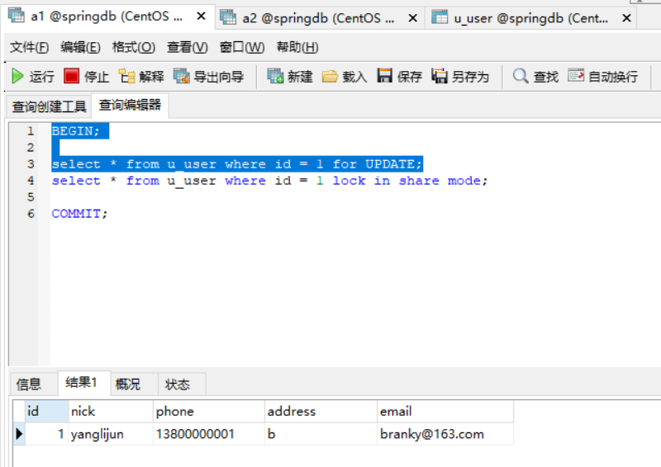This screenshot has height=467, width=661.
Task: Open the 帮助(H) menu
Action: [x=297, y=47]
